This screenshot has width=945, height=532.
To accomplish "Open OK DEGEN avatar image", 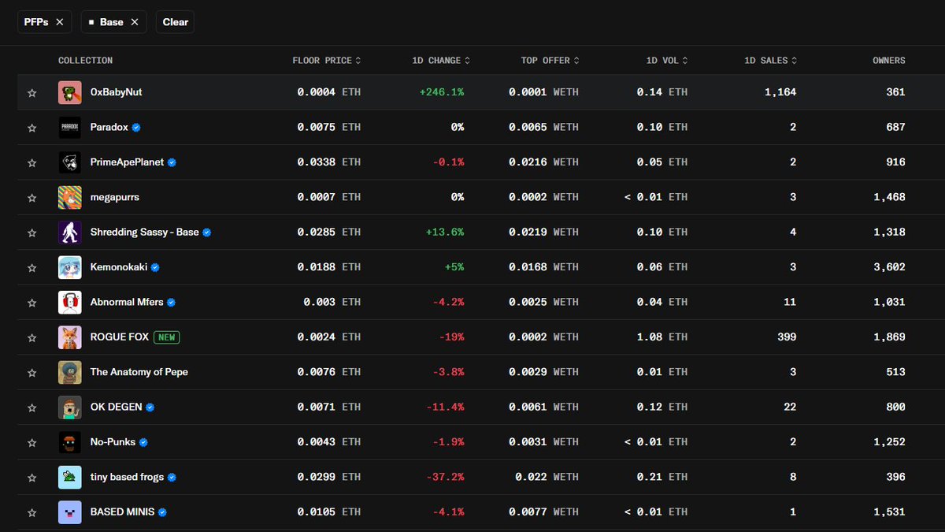I will point(70,407).
